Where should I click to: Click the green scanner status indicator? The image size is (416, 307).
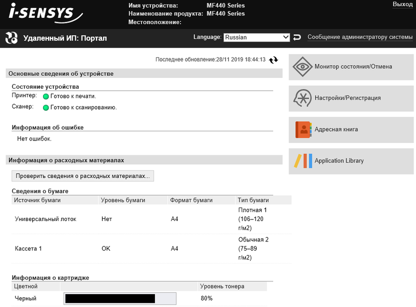[46, 108]
